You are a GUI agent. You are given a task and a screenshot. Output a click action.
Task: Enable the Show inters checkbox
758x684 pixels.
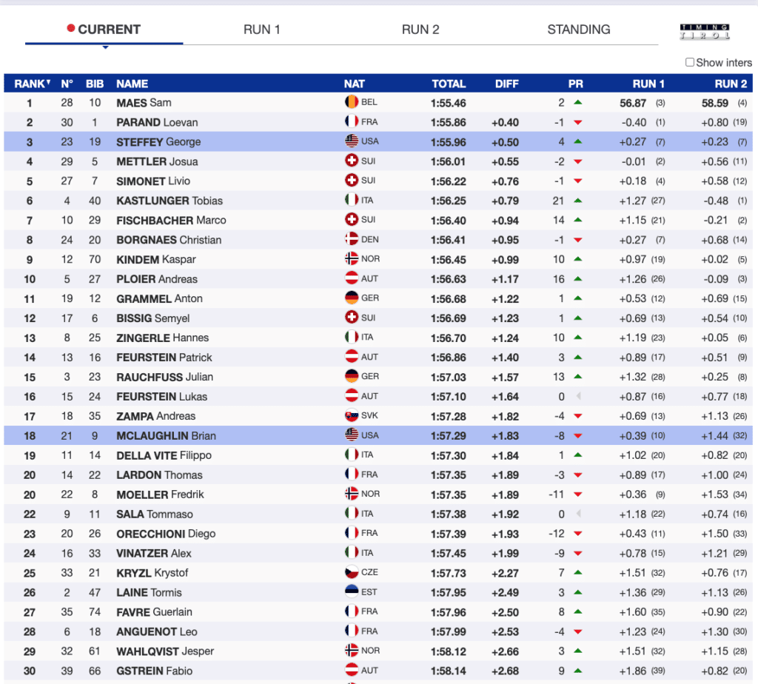coord(690,63)
